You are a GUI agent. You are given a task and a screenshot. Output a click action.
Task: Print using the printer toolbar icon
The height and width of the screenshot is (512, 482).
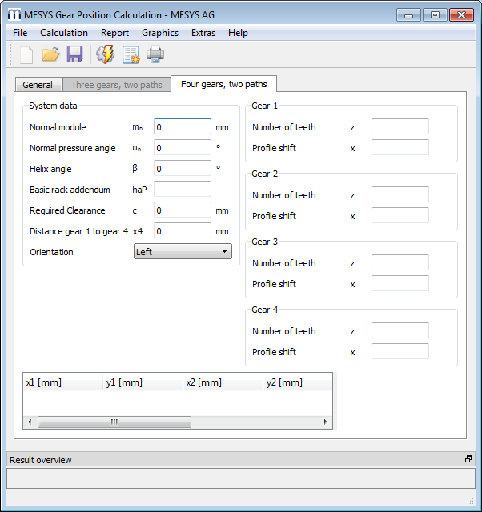coord(155,54)
